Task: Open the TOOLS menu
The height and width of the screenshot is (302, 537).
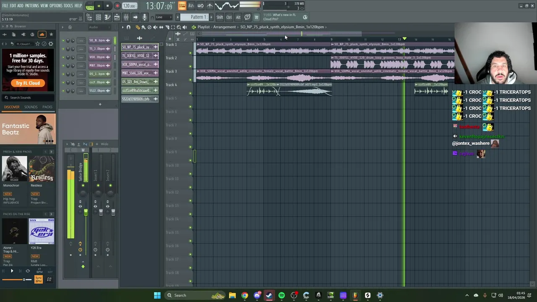Action: 68,5
